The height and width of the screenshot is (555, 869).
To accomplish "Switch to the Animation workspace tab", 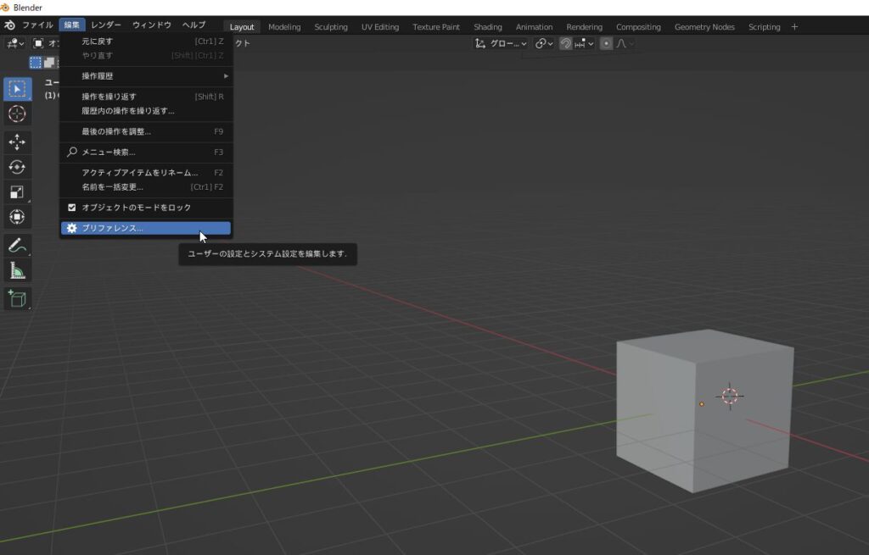I will coord(535,26).
